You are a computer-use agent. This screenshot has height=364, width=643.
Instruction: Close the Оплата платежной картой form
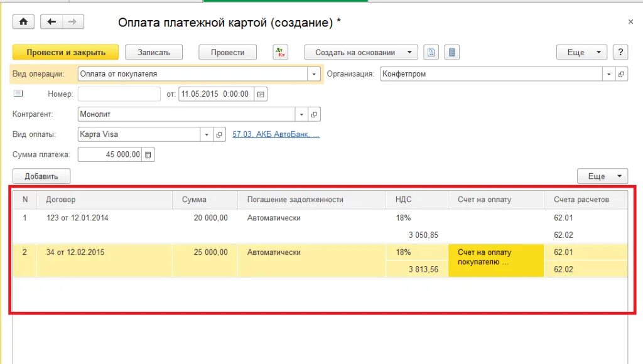pyautogui.click(x=630, y=22)
